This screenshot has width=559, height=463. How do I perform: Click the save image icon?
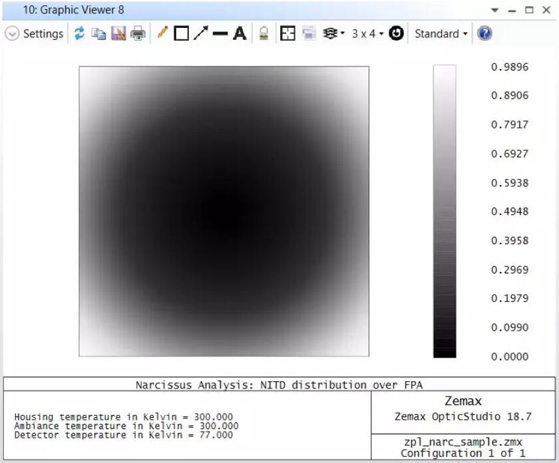pos(118,33)
